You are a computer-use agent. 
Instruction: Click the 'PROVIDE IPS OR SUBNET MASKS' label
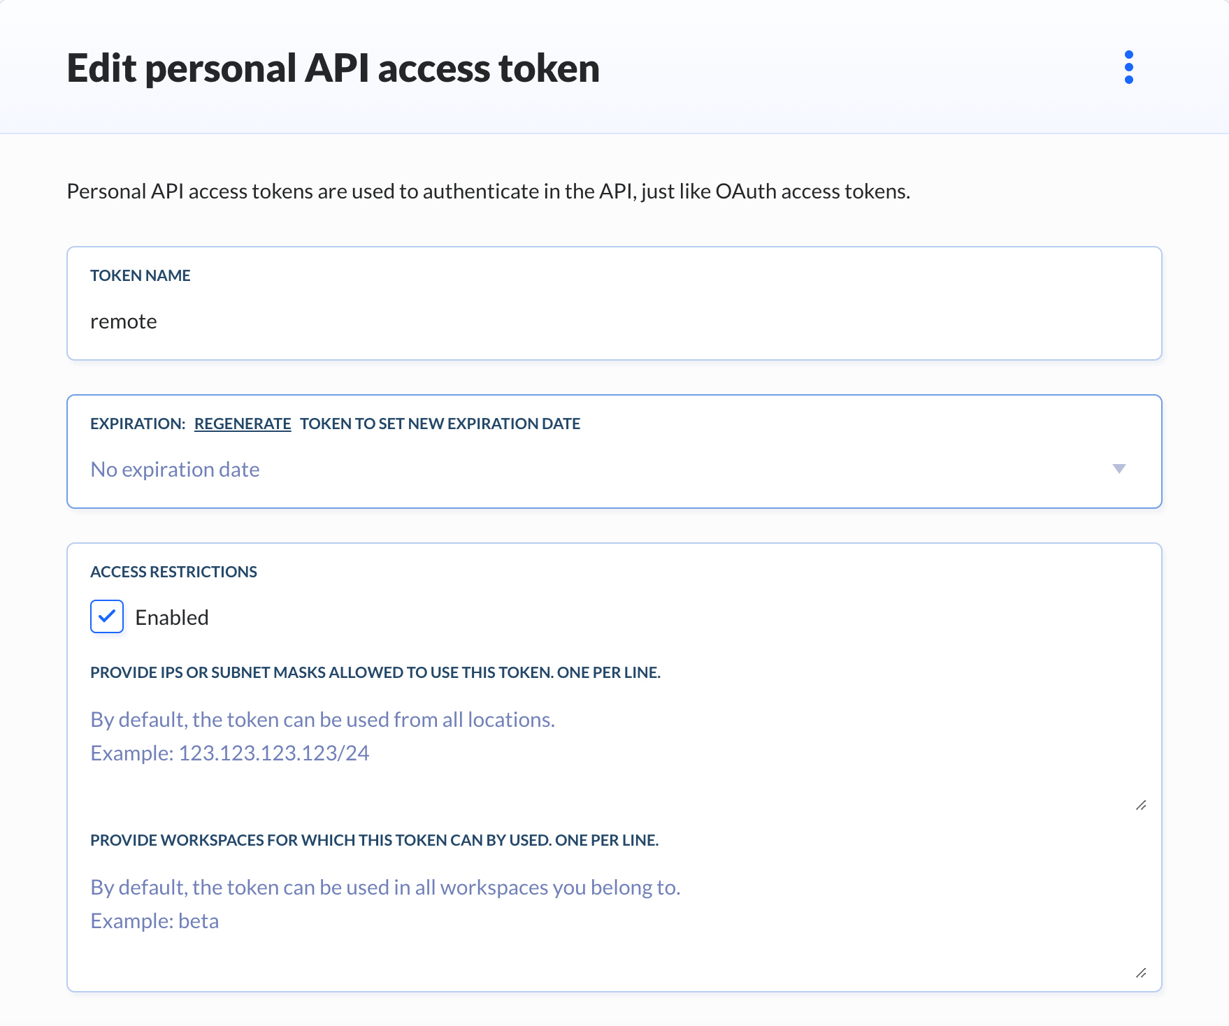pyautogui.click(x=375, y=672)
